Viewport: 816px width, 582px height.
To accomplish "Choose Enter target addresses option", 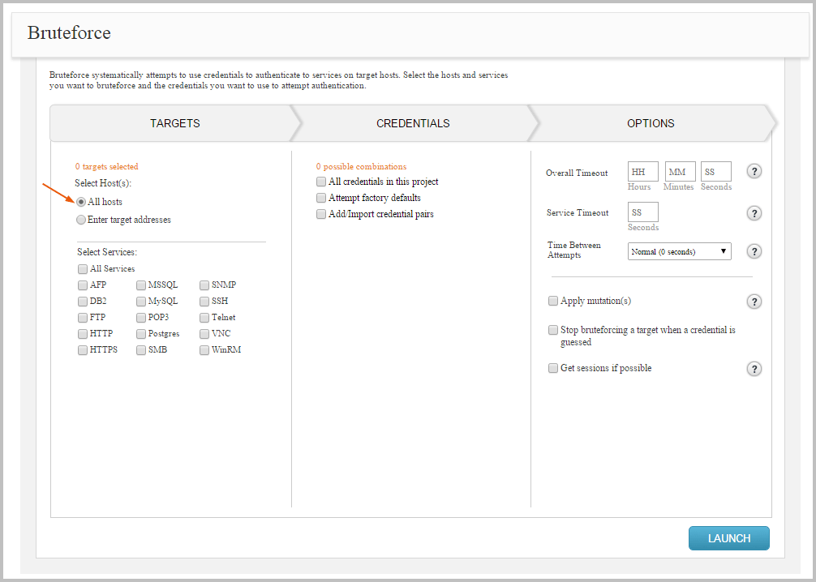I will coord(81,220).
